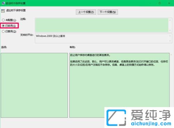Click the up arrow of the 帮助 panel scrollbar
The width and height of the screenshot is (174, 128).
[171, 54]
